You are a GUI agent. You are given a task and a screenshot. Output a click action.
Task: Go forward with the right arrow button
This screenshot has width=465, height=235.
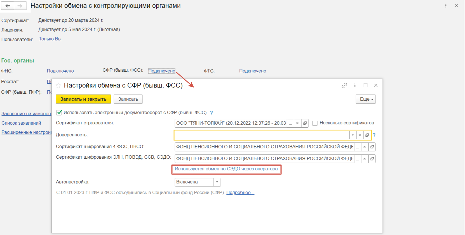(x=20, y=6)
